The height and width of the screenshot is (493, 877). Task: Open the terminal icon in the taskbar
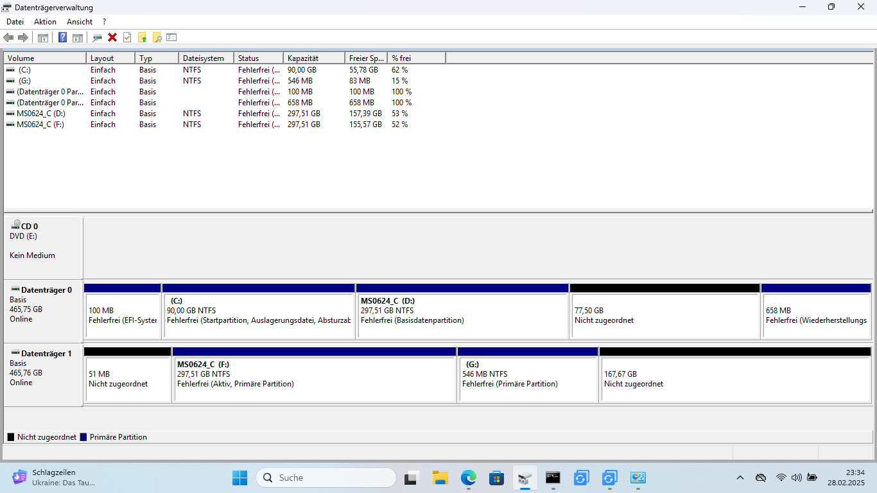[x=553, y=478]
